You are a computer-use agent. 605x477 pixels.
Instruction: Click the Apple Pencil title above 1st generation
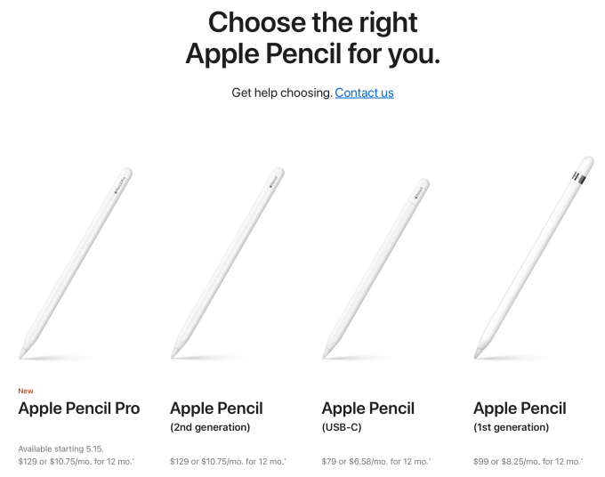[x=520, y=408]
